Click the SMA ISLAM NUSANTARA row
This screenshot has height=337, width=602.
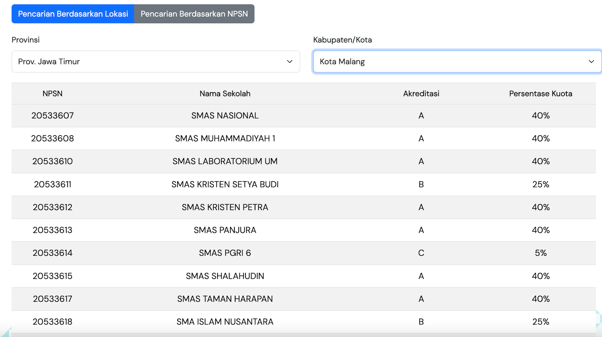[x=225, y=322]
